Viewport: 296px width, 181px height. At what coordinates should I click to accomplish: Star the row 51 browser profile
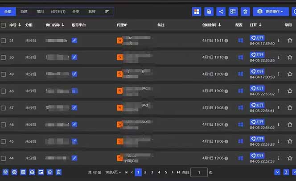(289, 41)
